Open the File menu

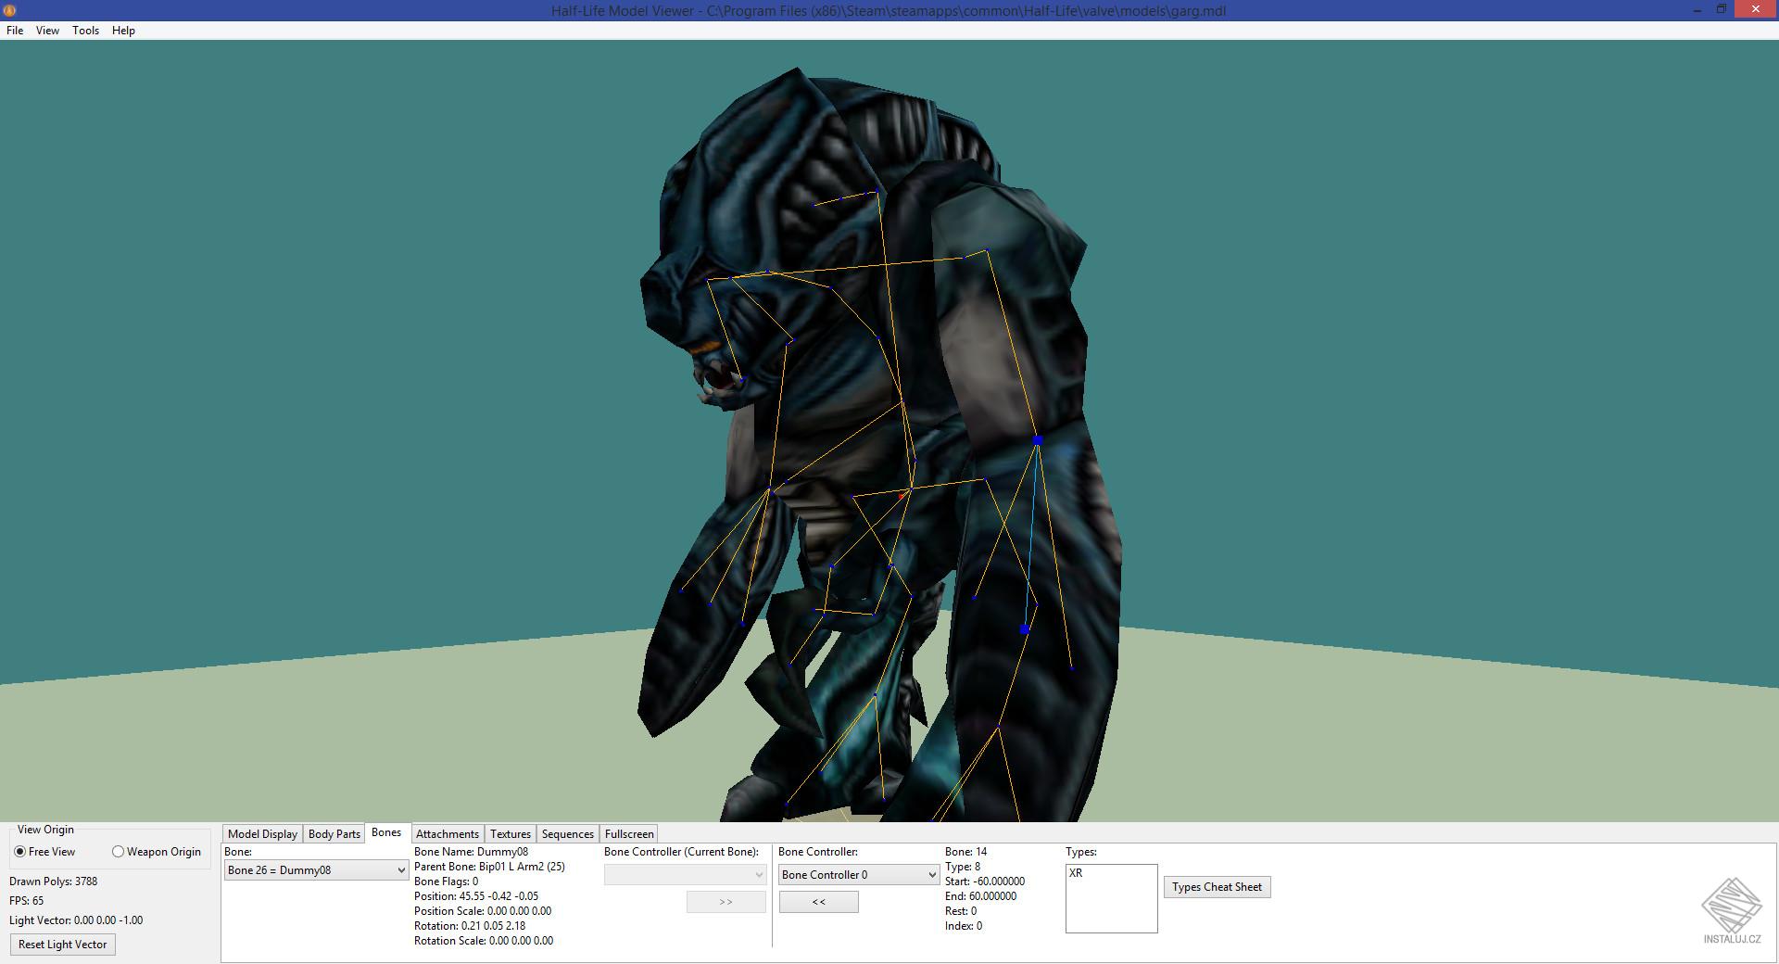[14, 31]
